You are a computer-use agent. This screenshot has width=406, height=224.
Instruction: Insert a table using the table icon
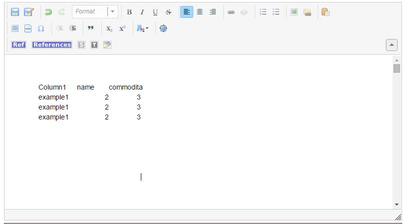tap(15, 28)
